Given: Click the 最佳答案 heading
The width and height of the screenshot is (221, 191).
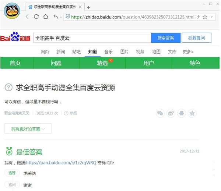Looking at the screenshot, I should click(29, 152).
